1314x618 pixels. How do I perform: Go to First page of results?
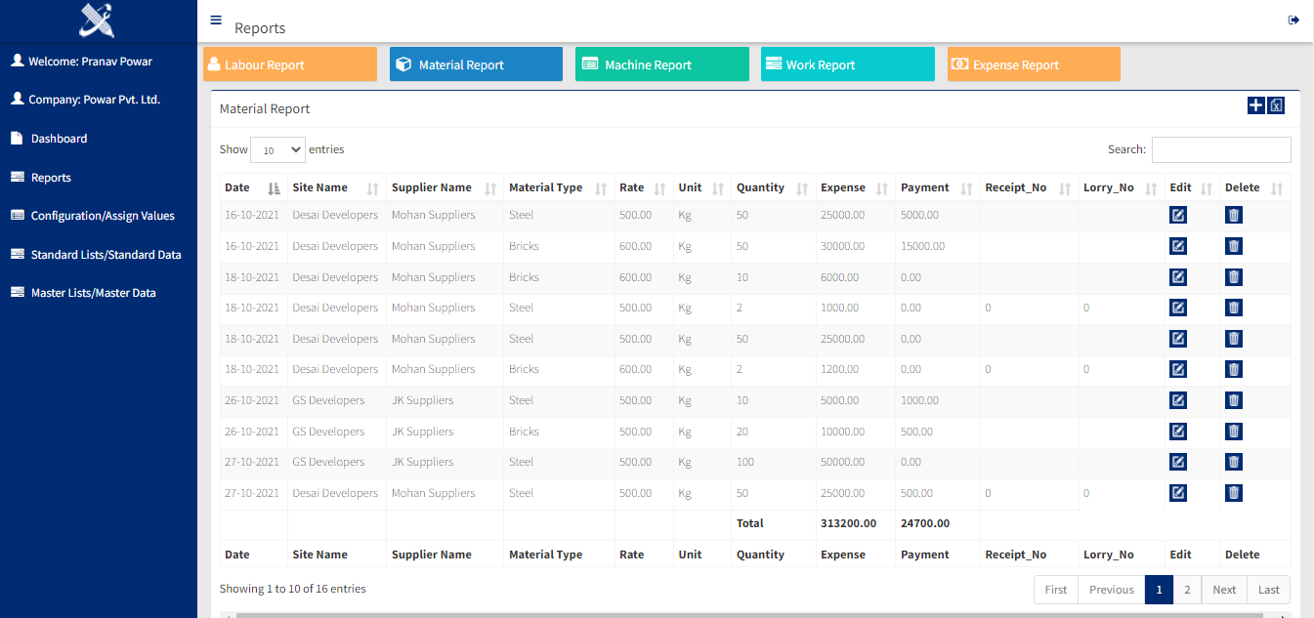click(1056, 590)
